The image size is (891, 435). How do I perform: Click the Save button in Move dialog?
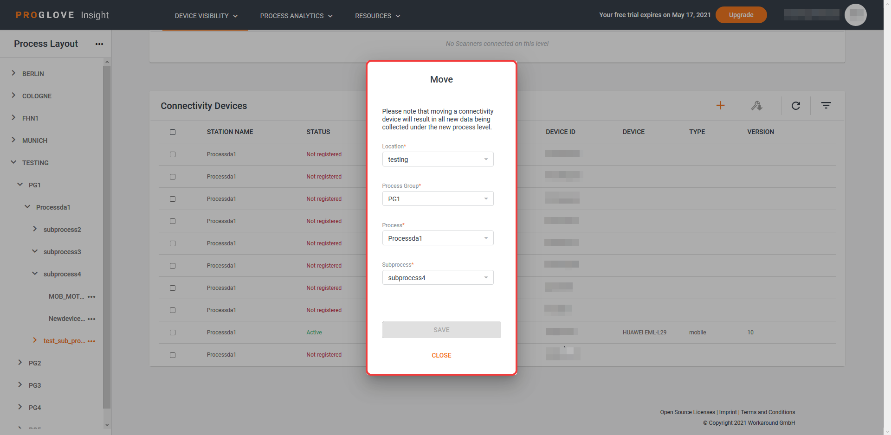coord(441,330)
